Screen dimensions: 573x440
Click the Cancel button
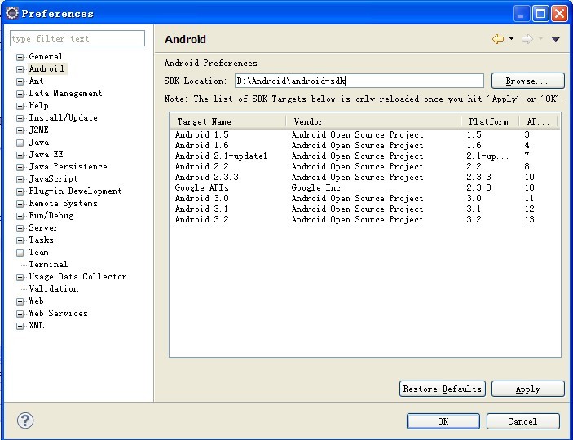point(522,421)
